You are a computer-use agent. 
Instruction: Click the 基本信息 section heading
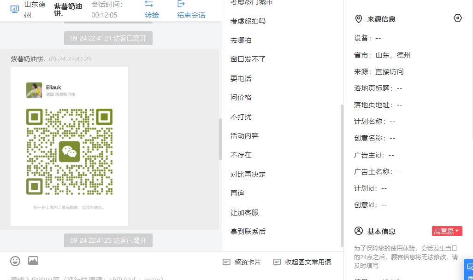pos(381,232)
